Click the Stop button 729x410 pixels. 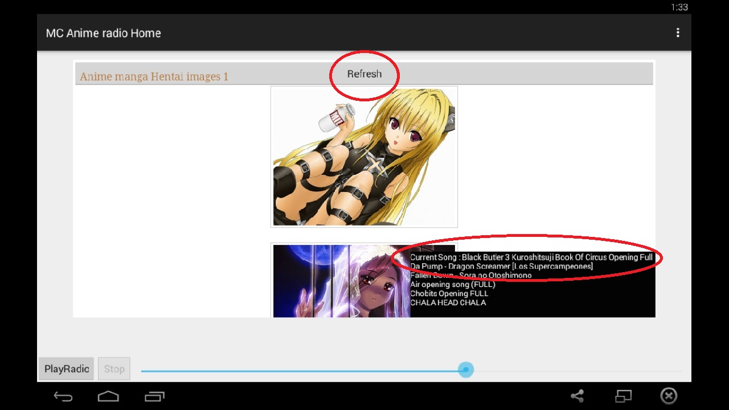coord(114,369)
